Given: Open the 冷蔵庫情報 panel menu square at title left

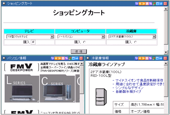Looking at the screenshot, I should coord(88,58).
